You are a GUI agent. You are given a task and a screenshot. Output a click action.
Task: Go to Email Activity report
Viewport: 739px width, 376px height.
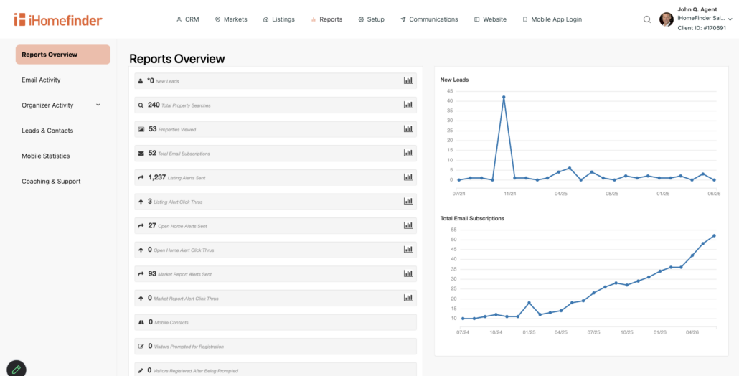tap(41, 80)
